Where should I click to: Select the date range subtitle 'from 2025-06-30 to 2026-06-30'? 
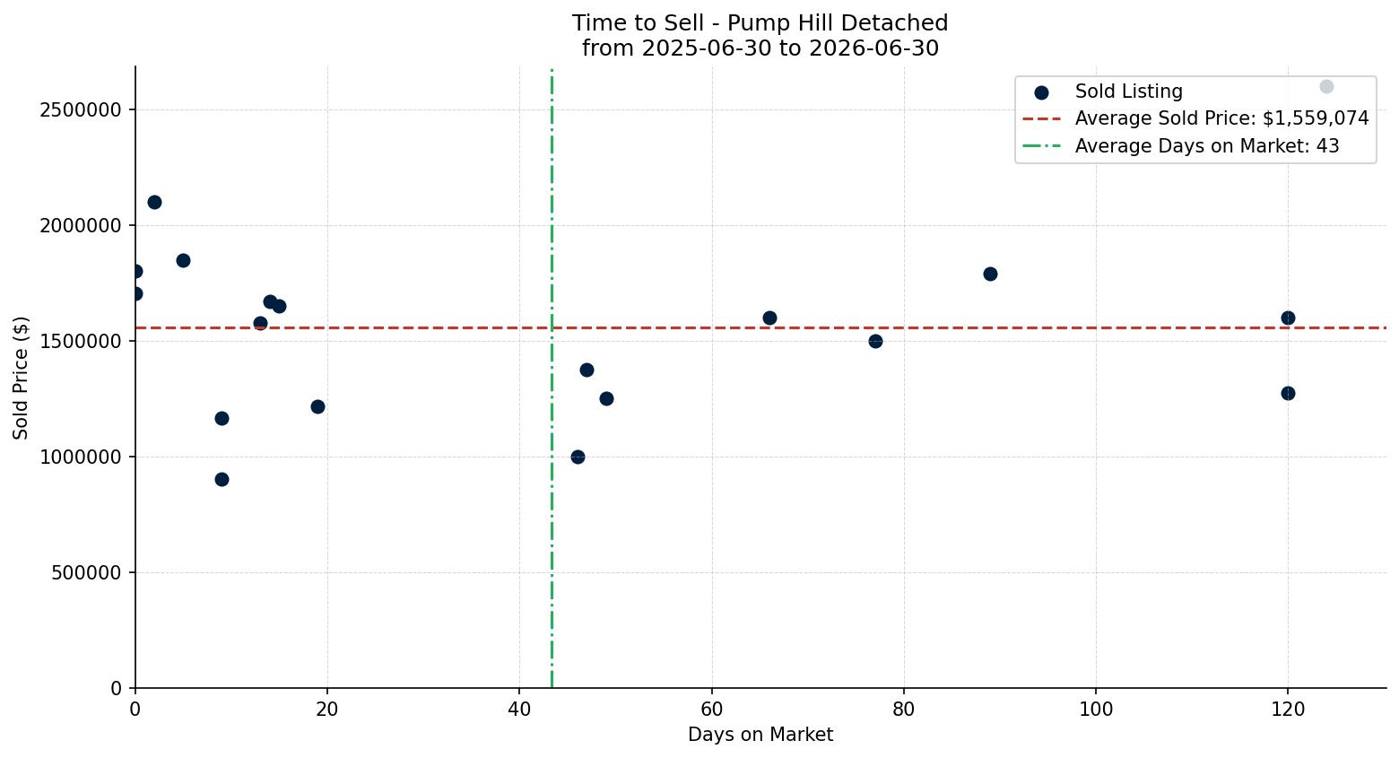click(x=760, y=48)
